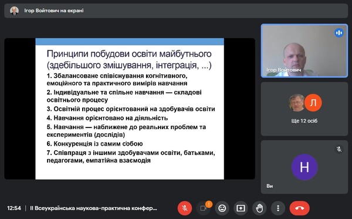The height and width of the screenshot is (219, 352).
Task: Click the glasses-wearing participant's photo avatar
Action: click(296, 103)
